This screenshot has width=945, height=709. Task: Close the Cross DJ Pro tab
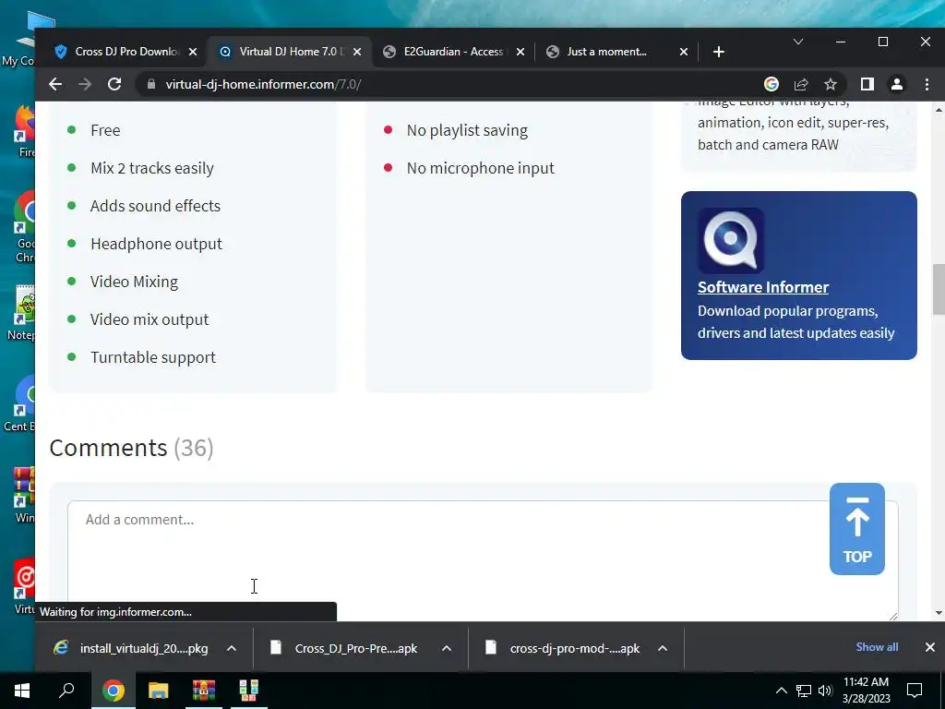click(193, 52)
